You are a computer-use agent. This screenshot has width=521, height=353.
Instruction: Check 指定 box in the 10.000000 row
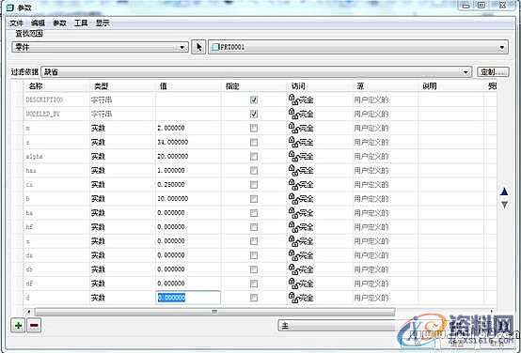click(254, 198)
